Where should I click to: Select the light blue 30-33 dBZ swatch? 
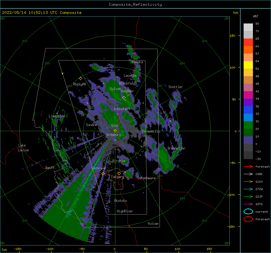click(x=248, y=117)
